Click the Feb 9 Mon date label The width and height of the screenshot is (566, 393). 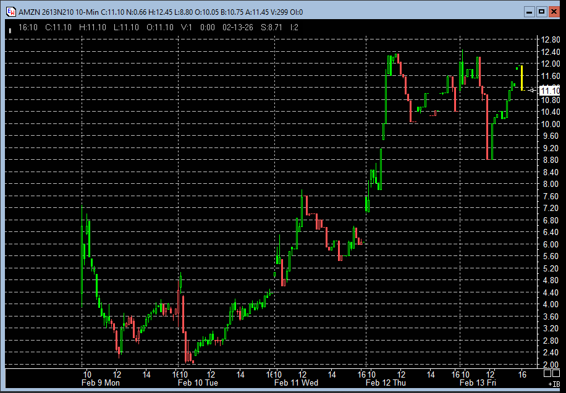(100, 383)
